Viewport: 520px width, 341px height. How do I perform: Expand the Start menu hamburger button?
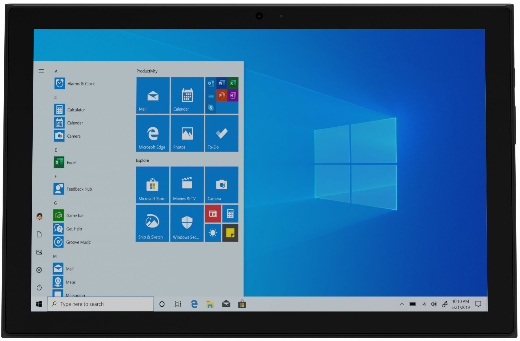[41, 71]
